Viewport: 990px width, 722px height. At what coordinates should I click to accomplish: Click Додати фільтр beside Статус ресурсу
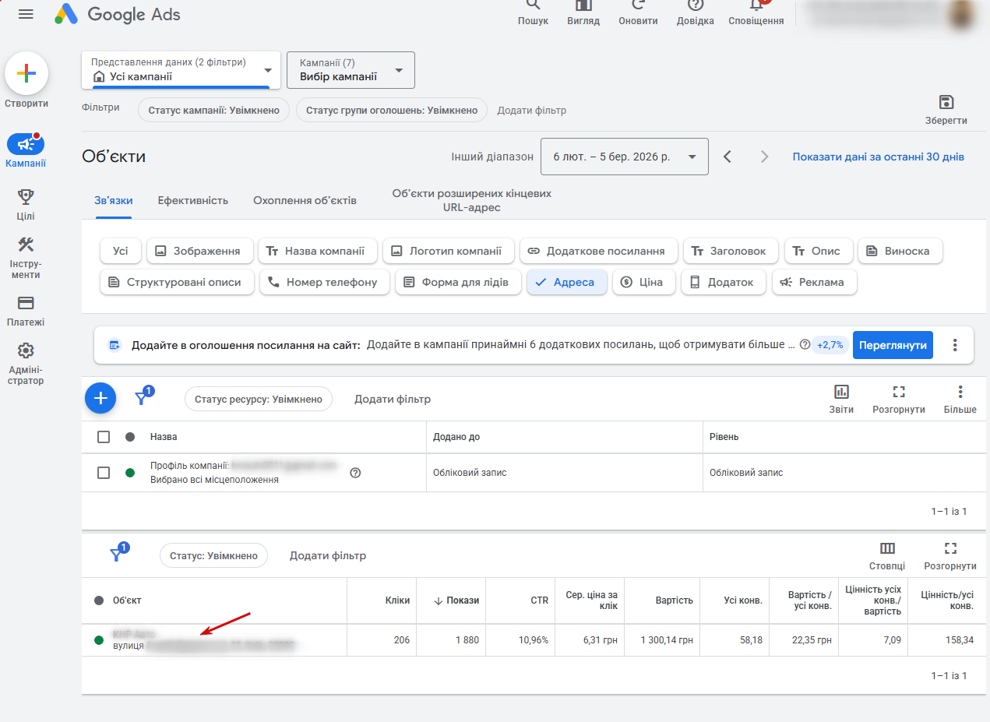point(393,399)
